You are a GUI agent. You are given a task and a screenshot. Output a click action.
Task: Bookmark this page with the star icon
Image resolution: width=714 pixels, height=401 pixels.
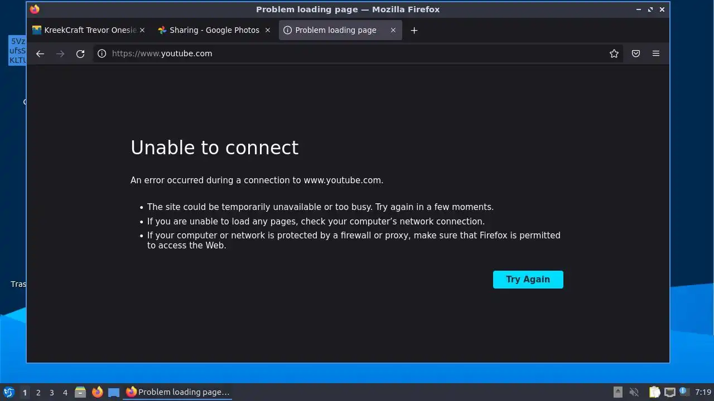pos(614,53)
